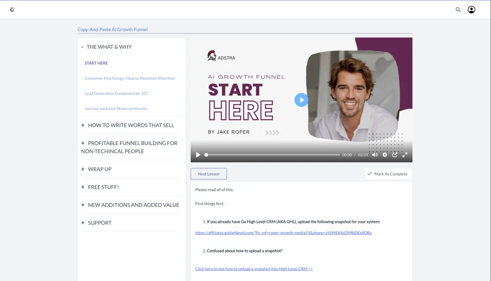Click the play icon in video control bar

pyautogui.click(x=198, y=155)
